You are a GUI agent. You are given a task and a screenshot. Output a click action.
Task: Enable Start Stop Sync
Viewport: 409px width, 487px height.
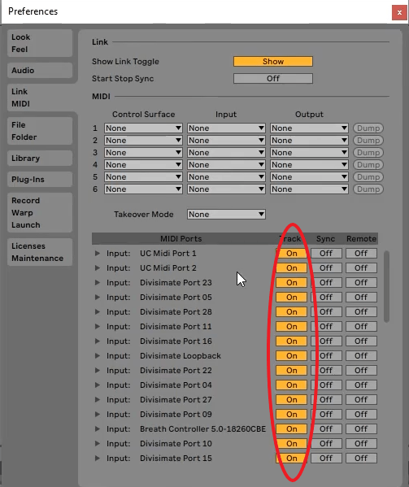click(x=273, y=79)
